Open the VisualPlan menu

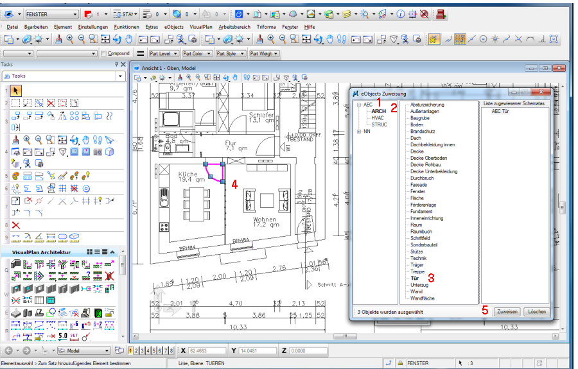[201, 27]
